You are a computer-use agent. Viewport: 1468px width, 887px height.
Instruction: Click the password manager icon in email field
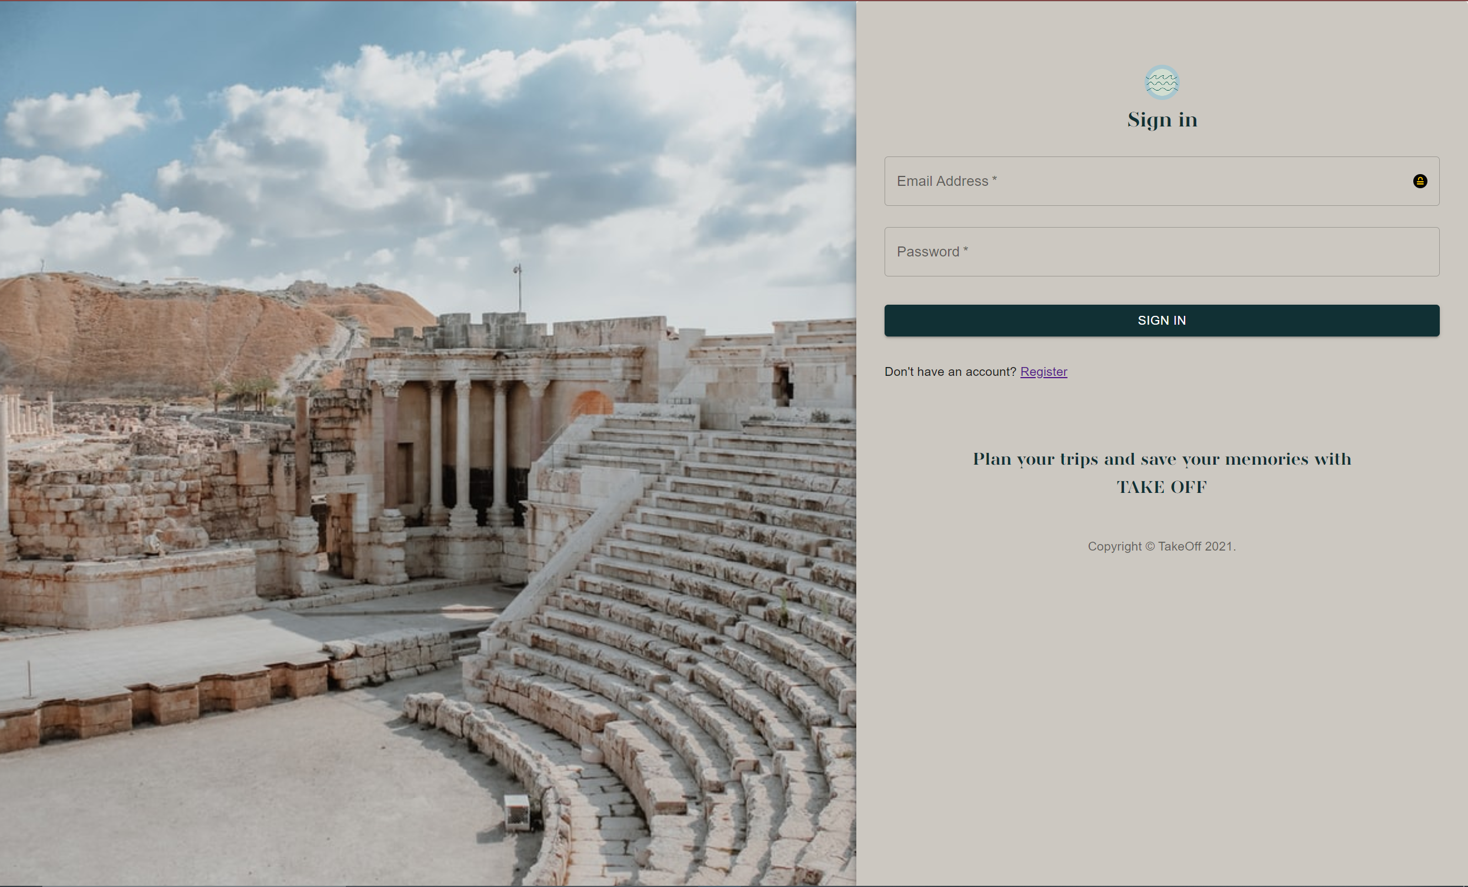[1420, 181]
